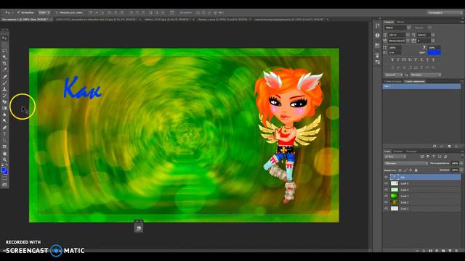Hide layer Слой 2
The height and width of the screenshot is (261, 465).
[x=386, y=202]
